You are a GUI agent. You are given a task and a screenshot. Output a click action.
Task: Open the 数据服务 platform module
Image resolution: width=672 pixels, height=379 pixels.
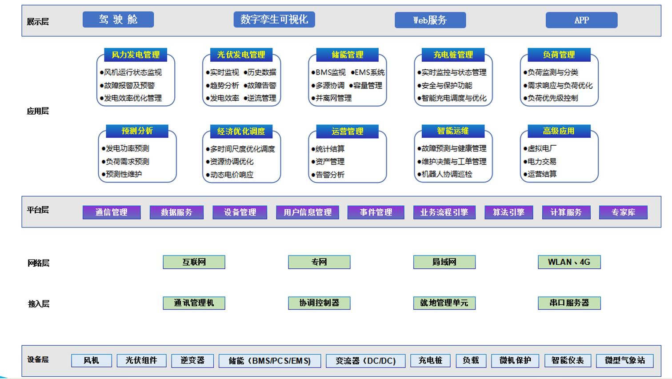176,212
